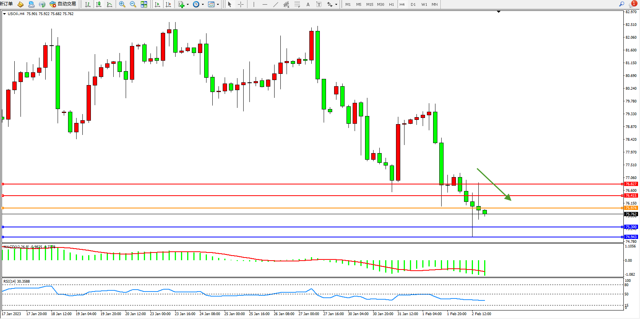The width and height of the screenshot is (640, 319).
Task: Expand the chart templates dropdown arrow
Action: pyautogui.click(x=218, y=5)
